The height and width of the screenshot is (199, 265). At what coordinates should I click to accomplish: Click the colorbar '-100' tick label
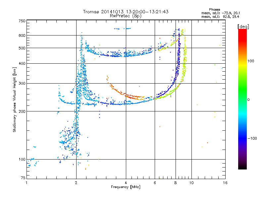[x=252, y=138]
